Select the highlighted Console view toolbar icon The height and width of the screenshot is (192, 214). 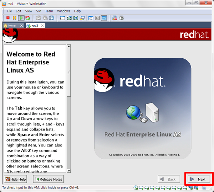104,18
